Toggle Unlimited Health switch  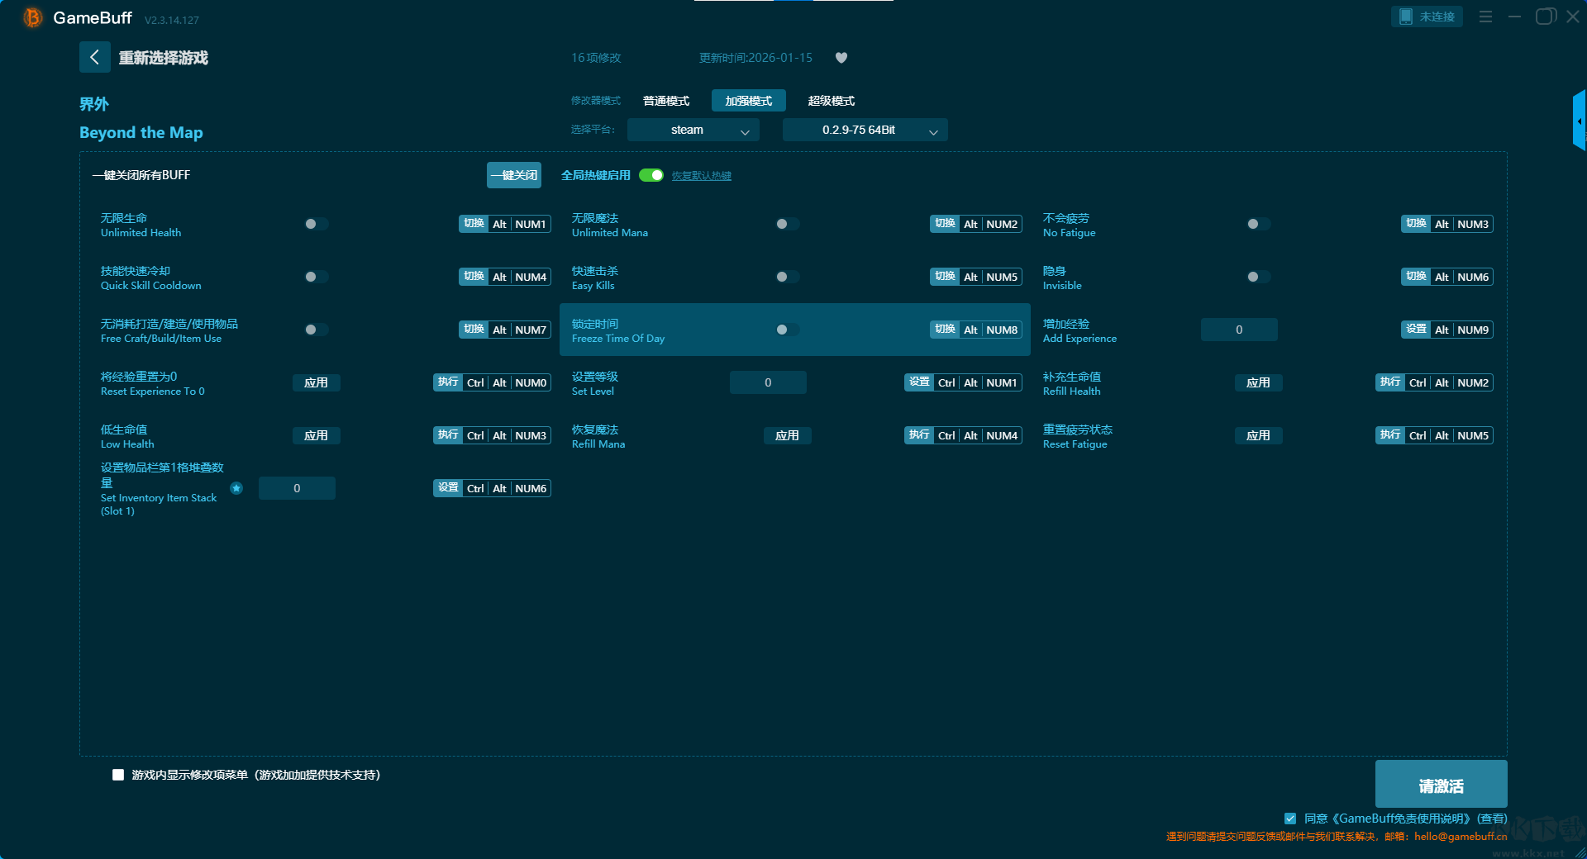tap(316, 224)
